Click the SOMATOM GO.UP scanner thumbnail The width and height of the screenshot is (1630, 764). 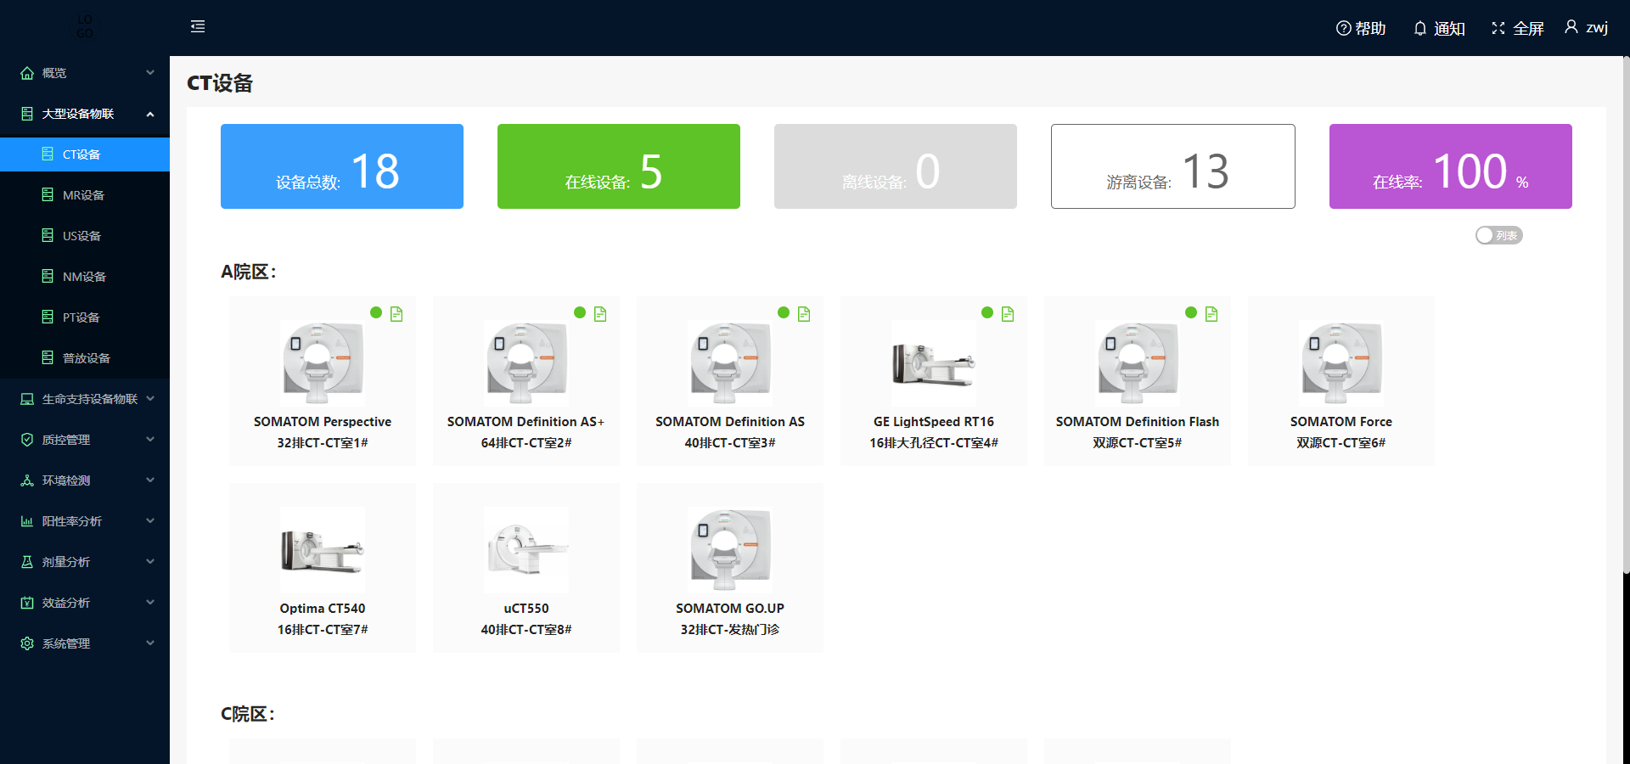click(x=730, y=549)
